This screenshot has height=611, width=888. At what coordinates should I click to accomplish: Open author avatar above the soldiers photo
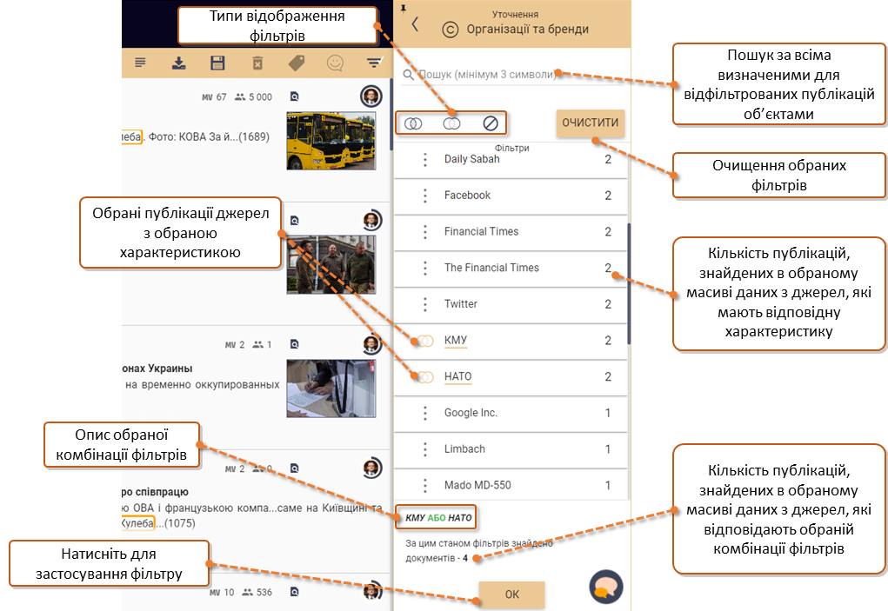pos(372,220)
